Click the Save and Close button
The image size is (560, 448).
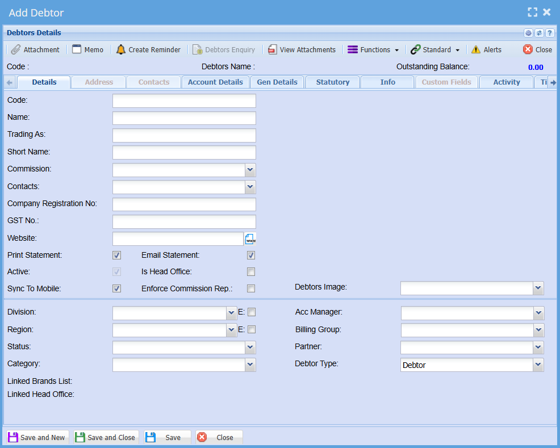click(106, 437)
